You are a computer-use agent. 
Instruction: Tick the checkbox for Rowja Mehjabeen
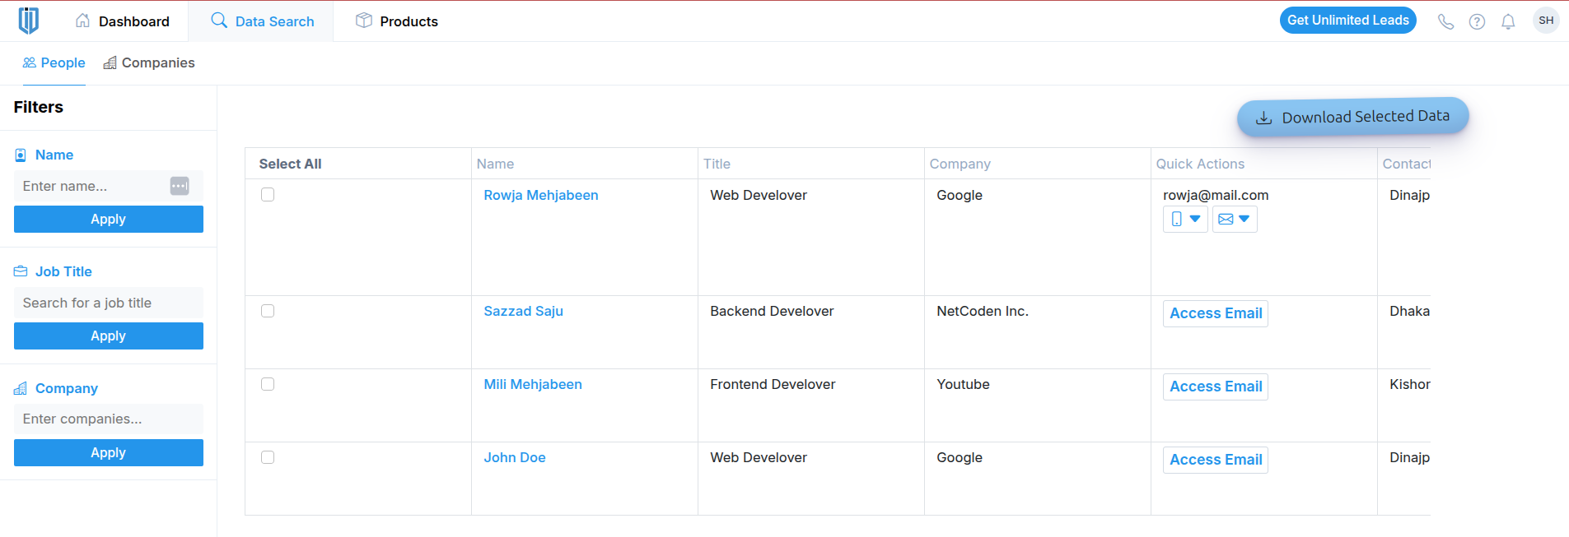pos(268,195)
